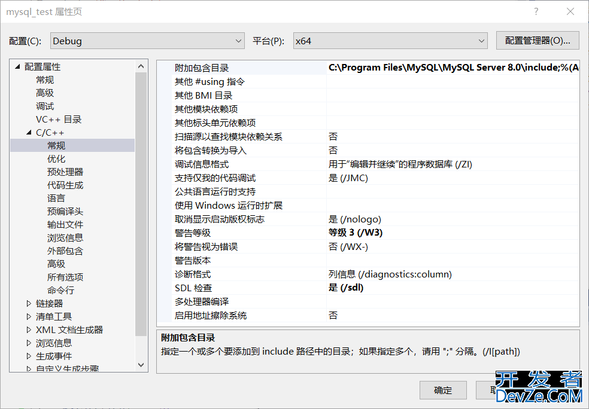The height and width of the screenshot is (409, 589).
Task: Click the 确定 button
Action: coord(443,390)
